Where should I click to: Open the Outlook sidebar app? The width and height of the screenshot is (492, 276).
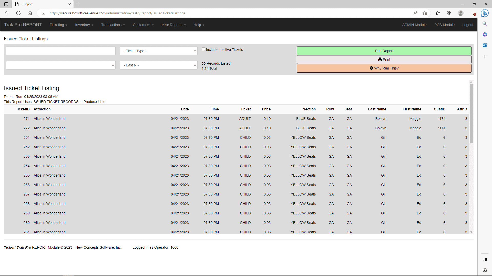[x=485, y=45]
